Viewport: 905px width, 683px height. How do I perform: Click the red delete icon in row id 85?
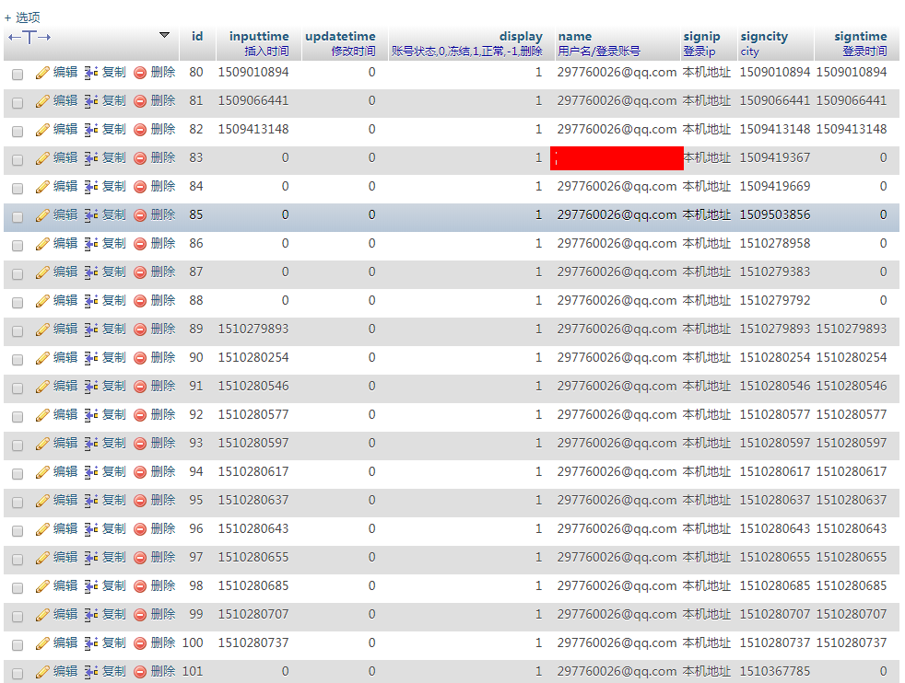(140, 215)
